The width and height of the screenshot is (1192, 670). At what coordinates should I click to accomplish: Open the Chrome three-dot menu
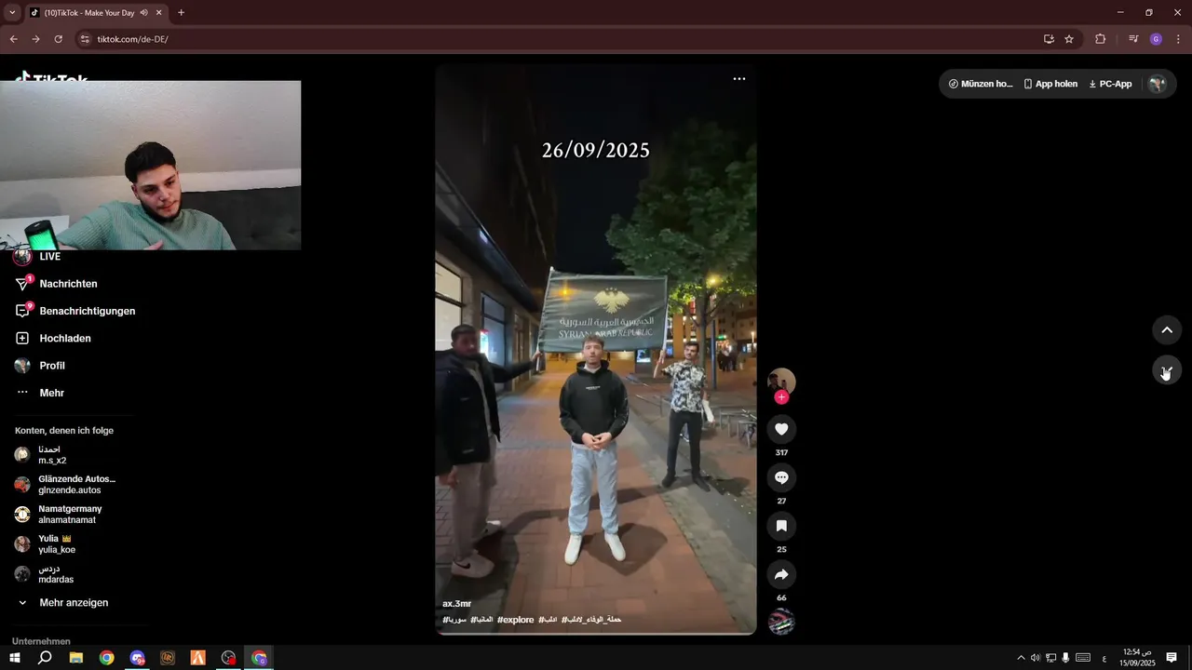tap(1178, 39)
